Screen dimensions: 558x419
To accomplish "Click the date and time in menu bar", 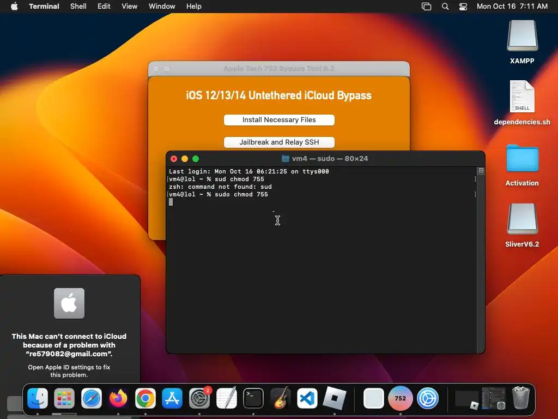I will 512,7.
